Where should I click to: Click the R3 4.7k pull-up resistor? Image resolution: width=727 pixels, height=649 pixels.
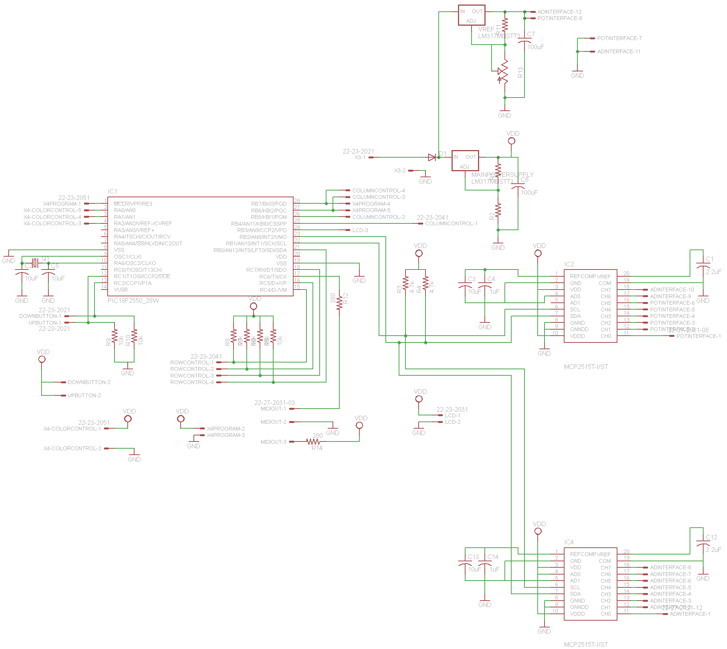(405, 284)
